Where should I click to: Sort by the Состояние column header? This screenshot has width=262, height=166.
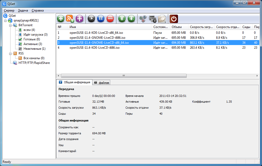point(161,27)
